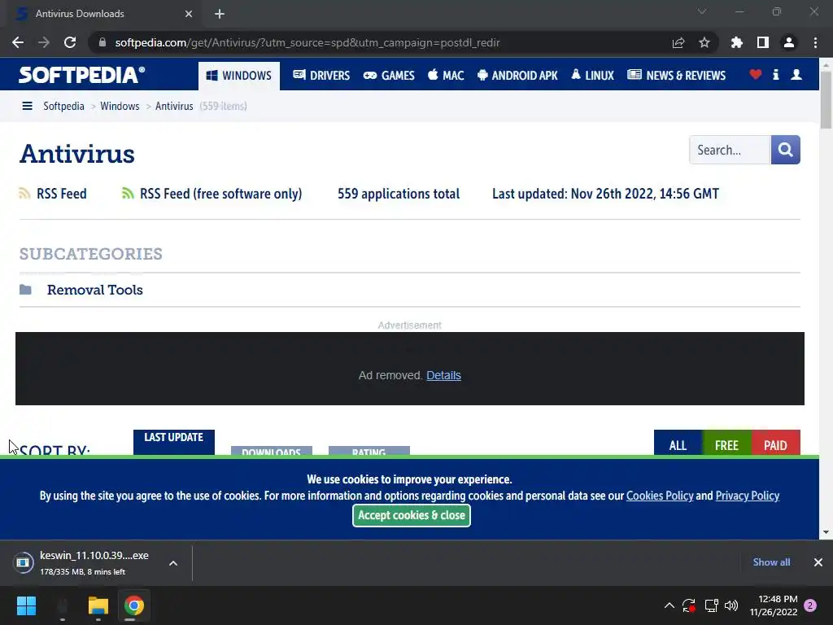833x625 pixels.
Task: Open NEWS & REVIEWS section
Action: (x=676, y=76)
